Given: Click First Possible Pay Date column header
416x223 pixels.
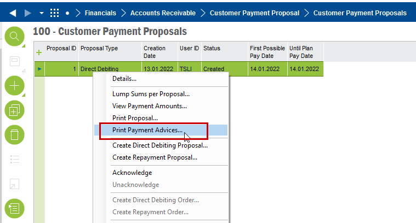Looking at the screenshot, I should [267, 52].
